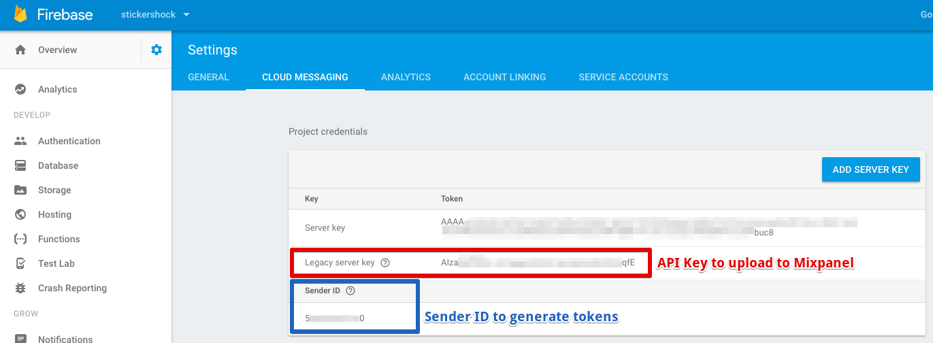
Task: Open Test Lab in the sidebar
Action: pos(56,263)
